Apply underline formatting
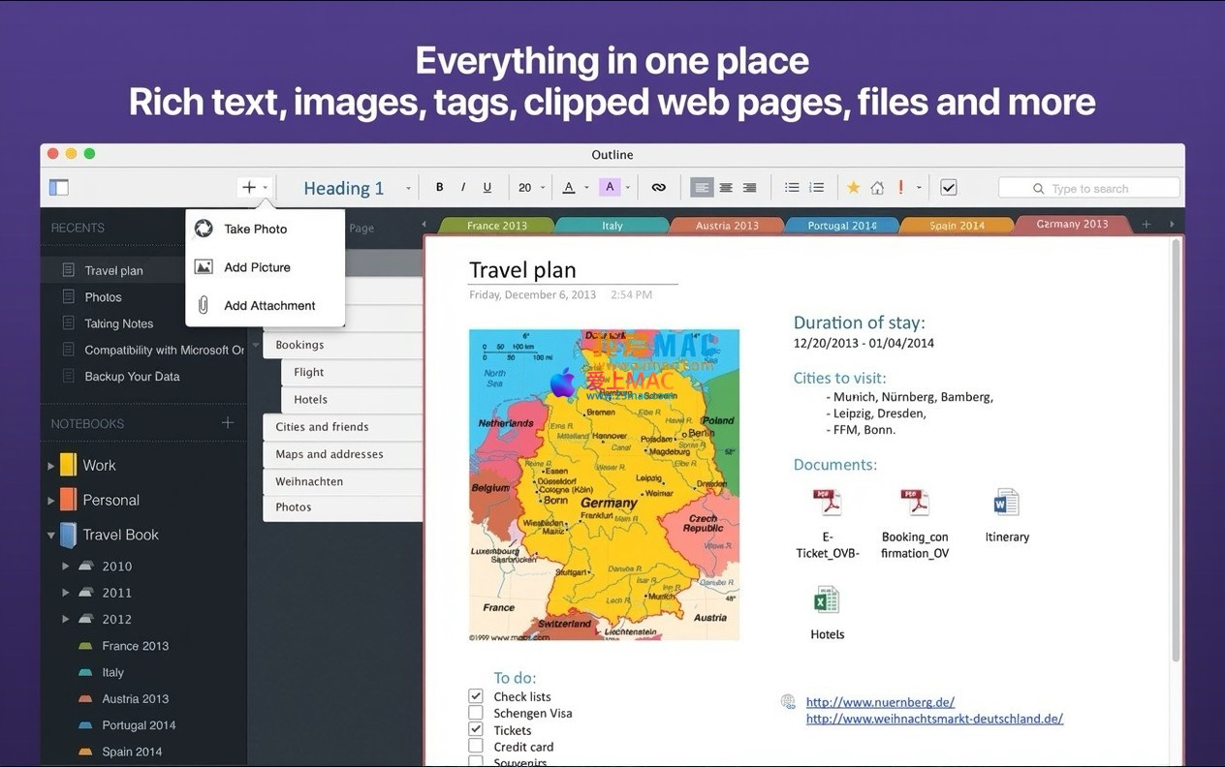 [487, 188]
